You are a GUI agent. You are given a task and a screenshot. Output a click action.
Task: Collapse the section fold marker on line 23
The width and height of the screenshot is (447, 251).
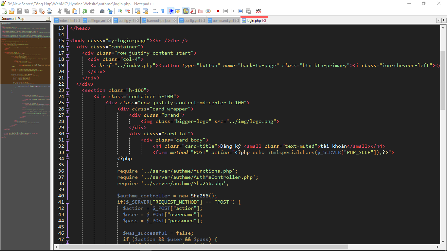pyautogui.click(x=68, y=90)
